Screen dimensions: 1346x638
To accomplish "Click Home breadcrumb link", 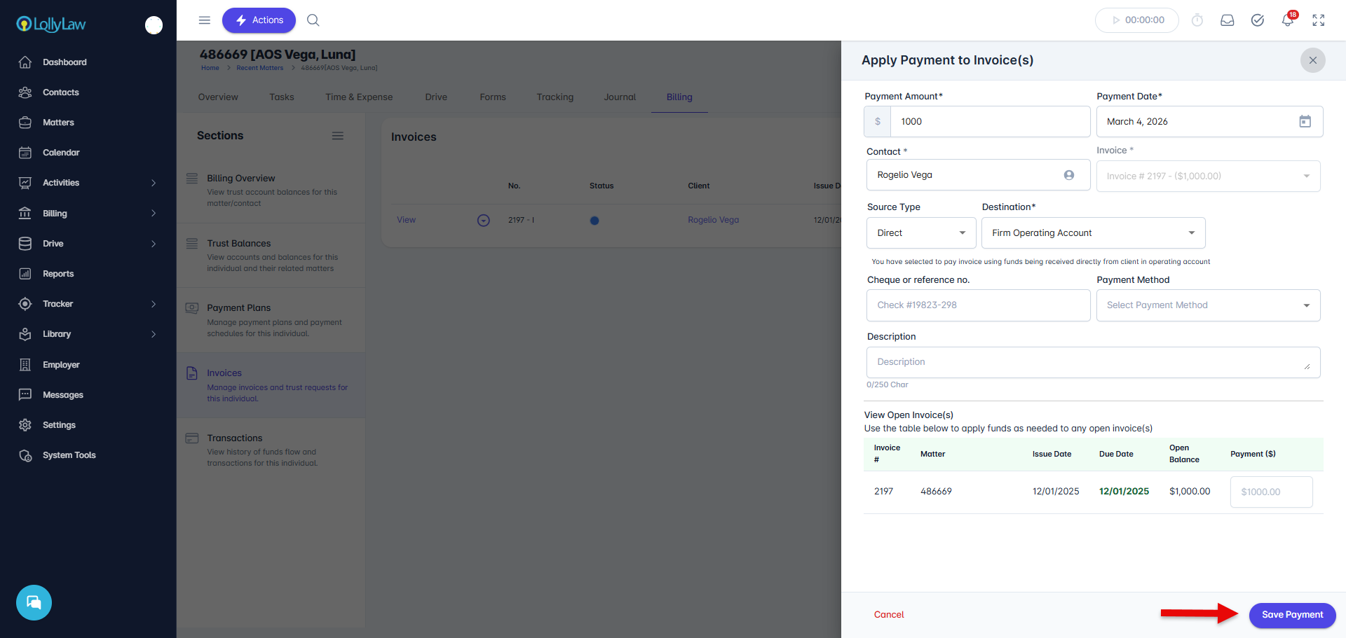I will tap(210, 68).
